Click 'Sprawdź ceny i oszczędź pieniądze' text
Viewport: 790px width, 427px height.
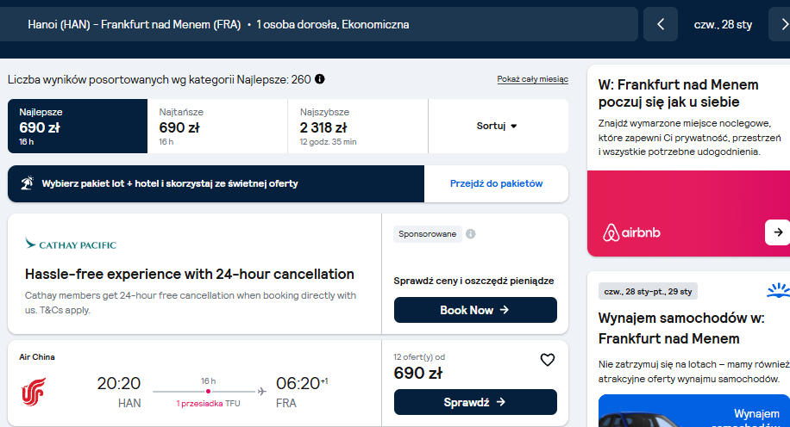pyautogui.click(x=473, y=281)
